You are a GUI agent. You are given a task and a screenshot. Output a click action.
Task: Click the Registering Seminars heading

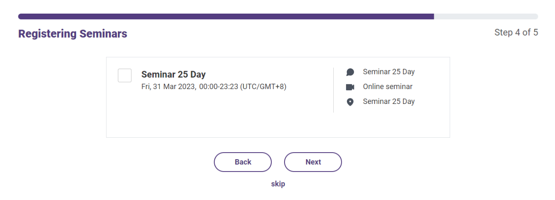[72, 34]
